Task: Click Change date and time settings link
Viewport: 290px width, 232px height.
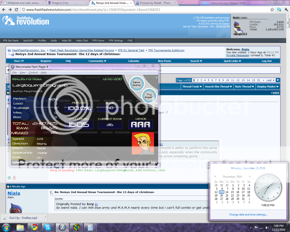Action: click(248, 215)
